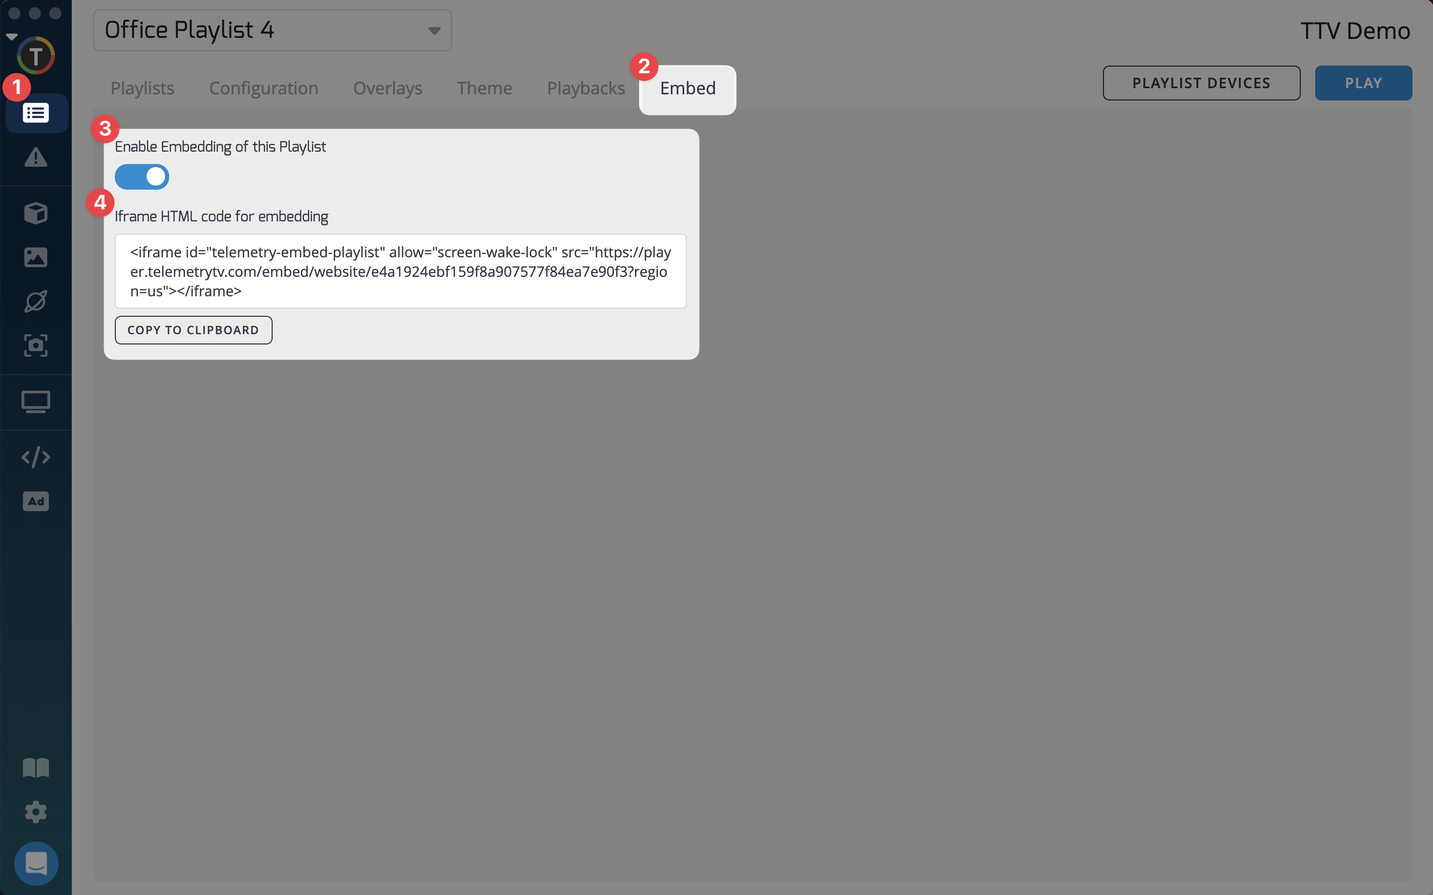Open the chat support bubble icon
The height and width of the screenshot is (895, 1433).
35,863
